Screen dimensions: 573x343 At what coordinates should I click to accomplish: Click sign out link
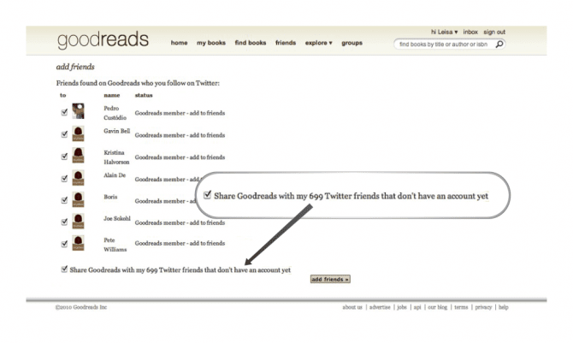click(494, 32)
